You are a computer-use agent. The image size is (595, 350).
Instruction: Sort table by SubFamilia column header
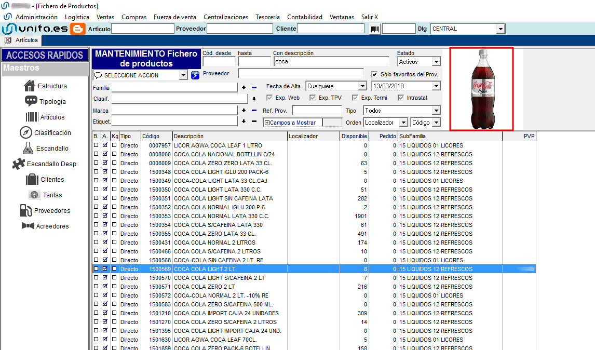point(450,136)
